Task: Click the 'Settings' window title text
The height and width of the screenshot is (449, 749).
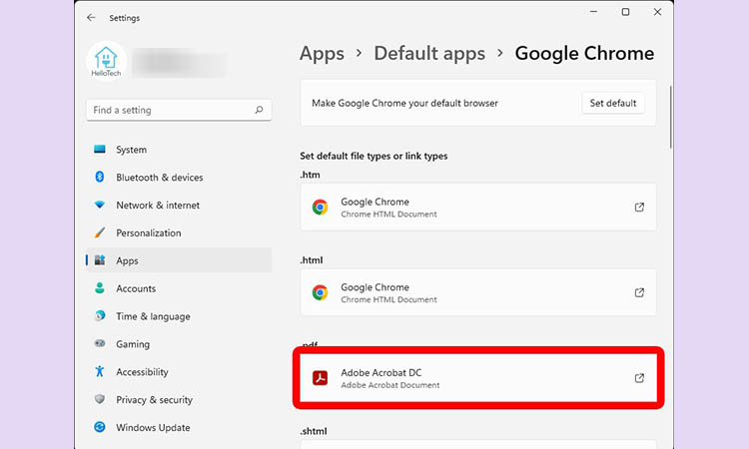Action: [124, 18]
